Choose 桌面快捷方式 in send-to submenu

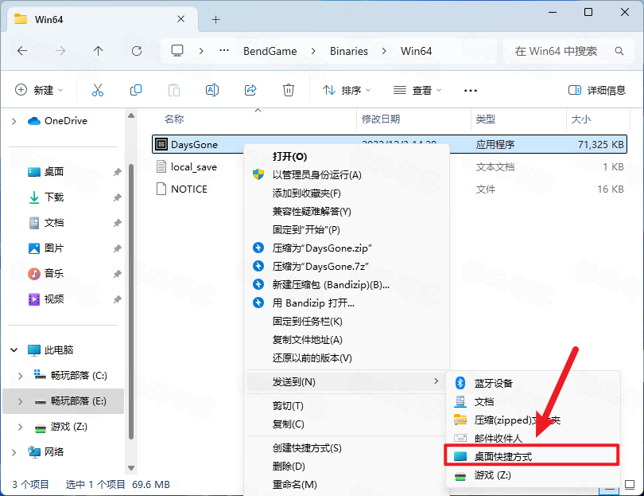point(532,456)
